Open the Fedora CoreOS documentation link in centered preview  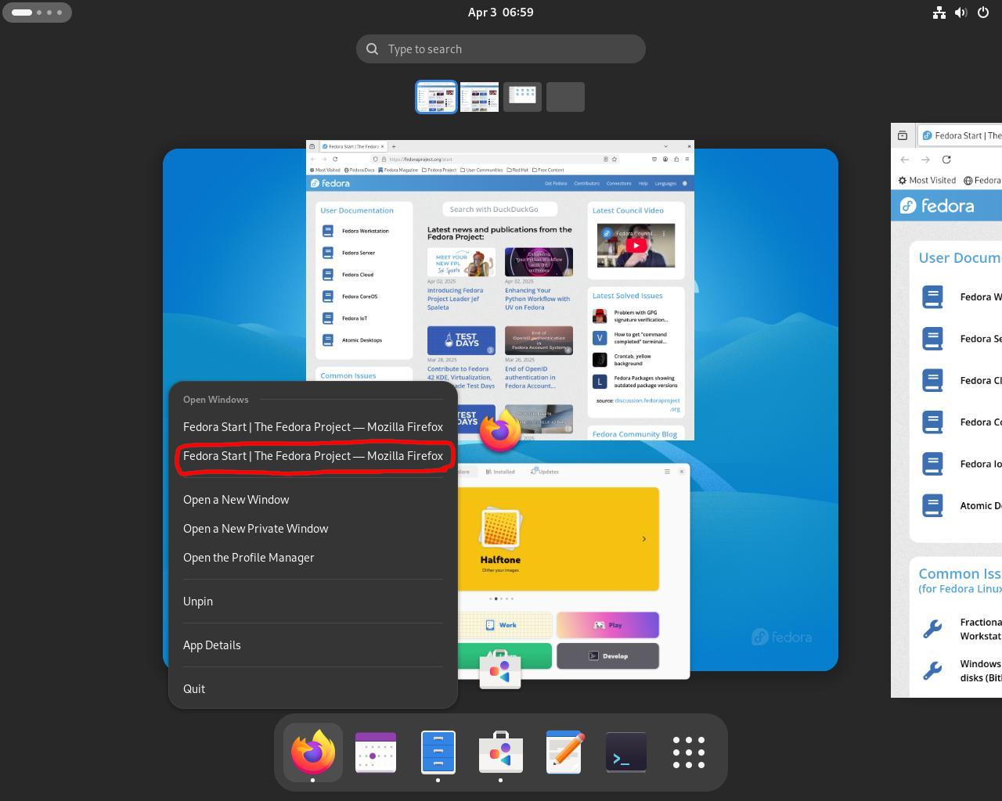click(360, 296)
